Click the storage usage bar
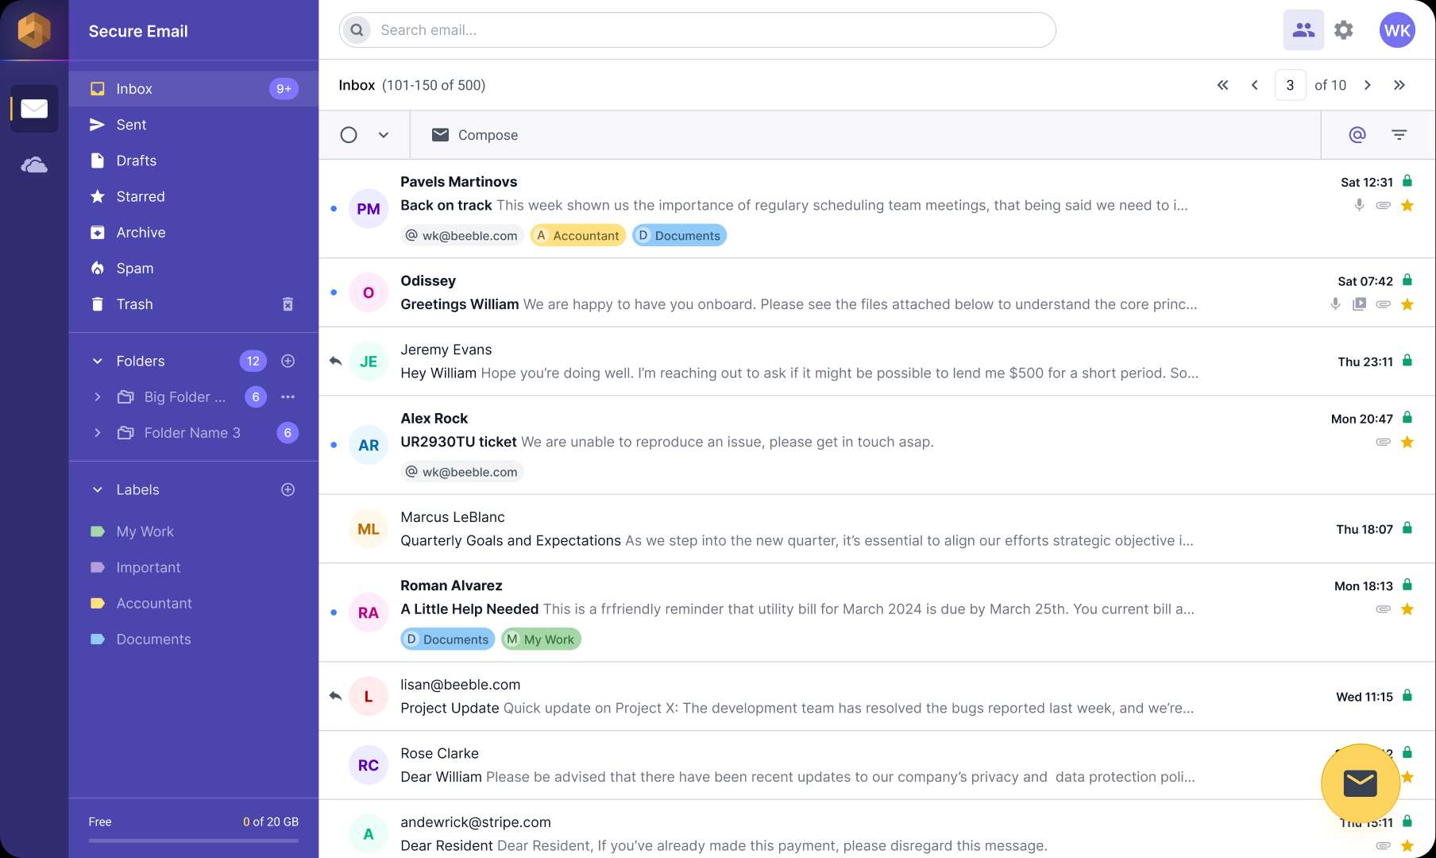 pyautogui.click(x=193, y=841)
